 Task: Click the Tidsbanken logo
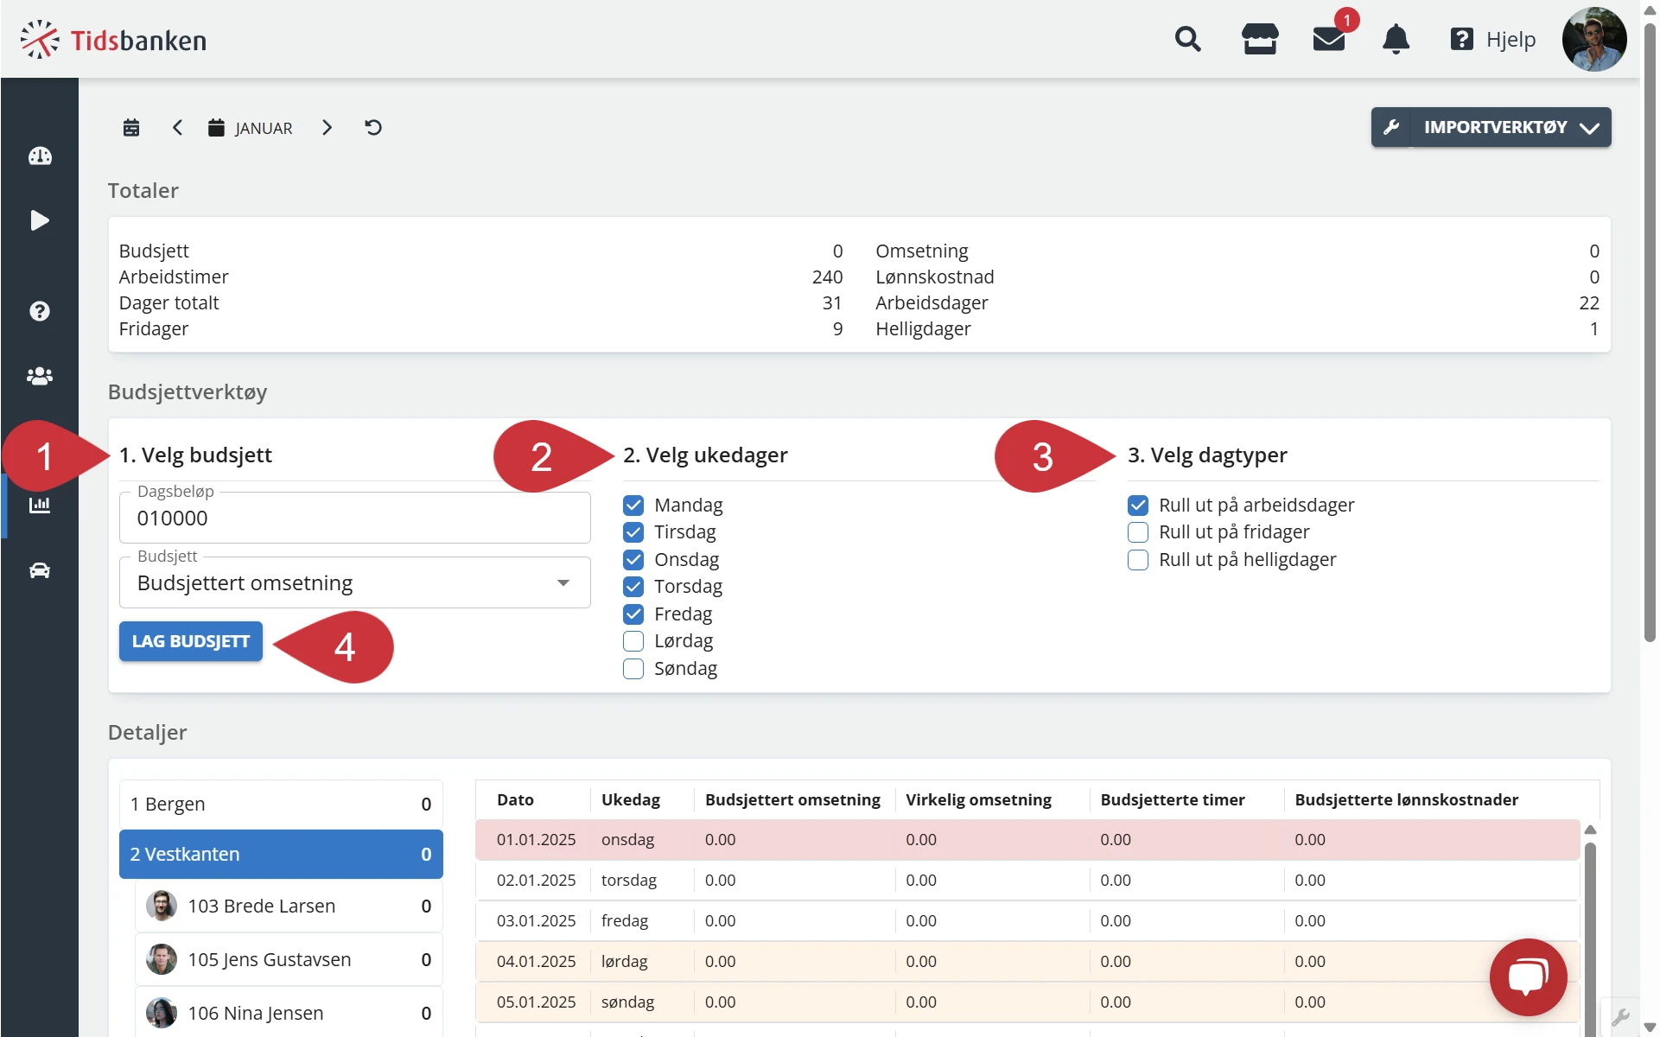pos(113,40)
